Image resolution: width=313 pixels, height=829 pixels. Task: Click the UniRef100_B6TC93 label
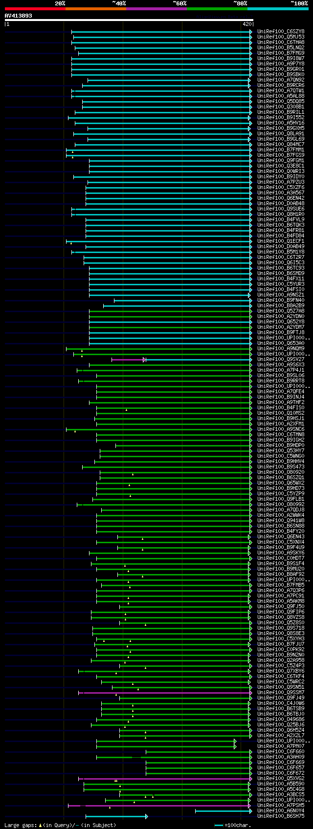click(281, 268)
